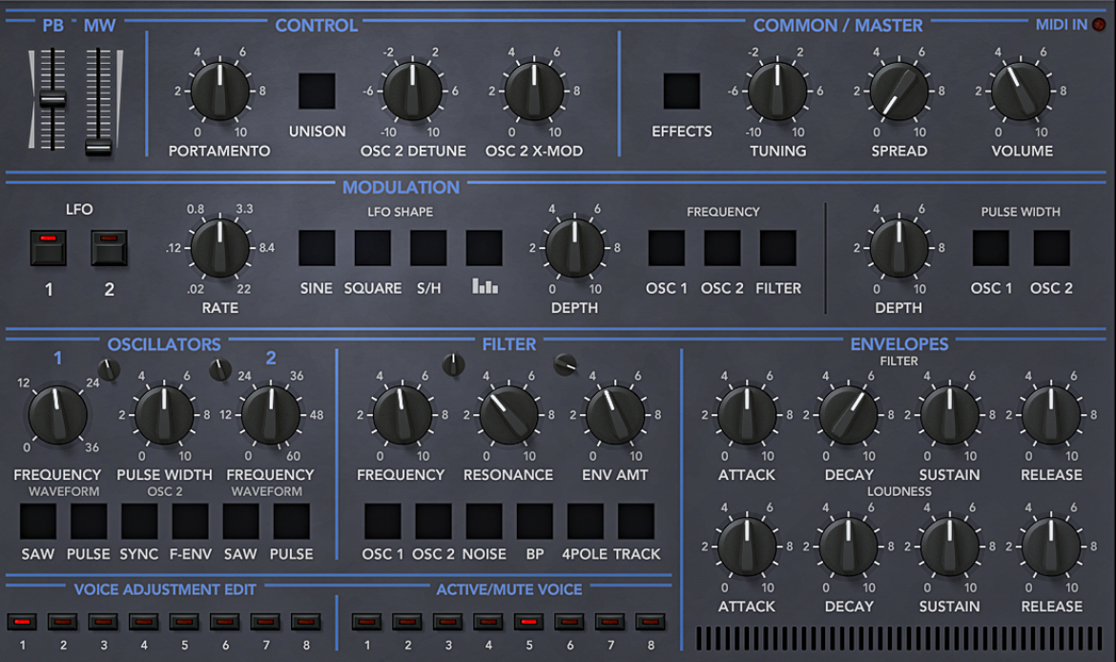Click the LFO Rate knob

220,248
